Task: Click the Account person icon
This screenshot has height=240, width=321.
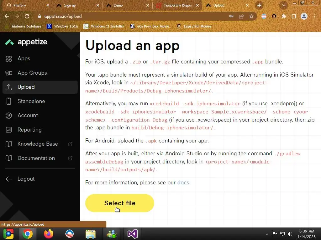Action: tap(8, 116)
